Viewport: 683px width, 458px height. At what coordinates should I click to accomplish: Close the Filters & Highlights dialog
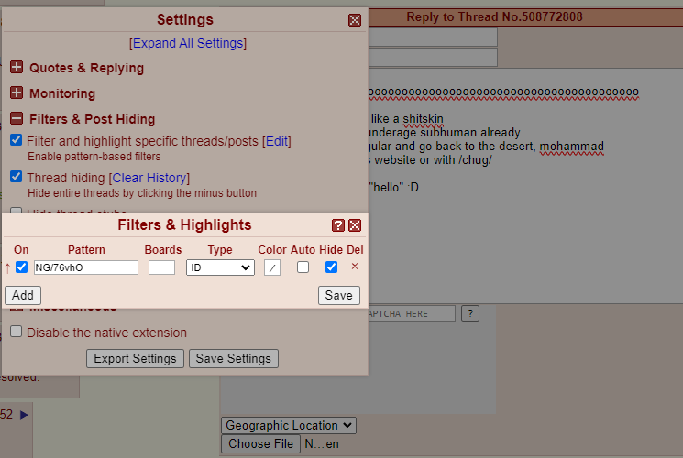click(355, 225)
